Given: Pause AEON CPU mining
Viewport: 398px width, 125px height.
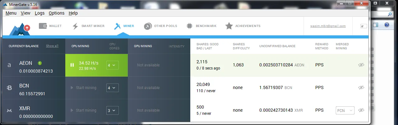Looking at the screenshot, I should pos(72,65).
